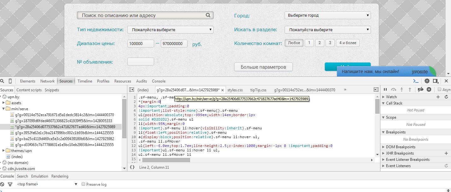
Task: Select the Любое room count option
Action: pos(294,43)
